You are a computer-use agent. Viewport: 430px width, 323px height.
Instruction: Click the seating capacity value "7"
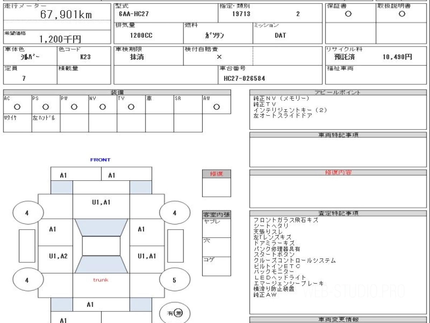(24, 78)
